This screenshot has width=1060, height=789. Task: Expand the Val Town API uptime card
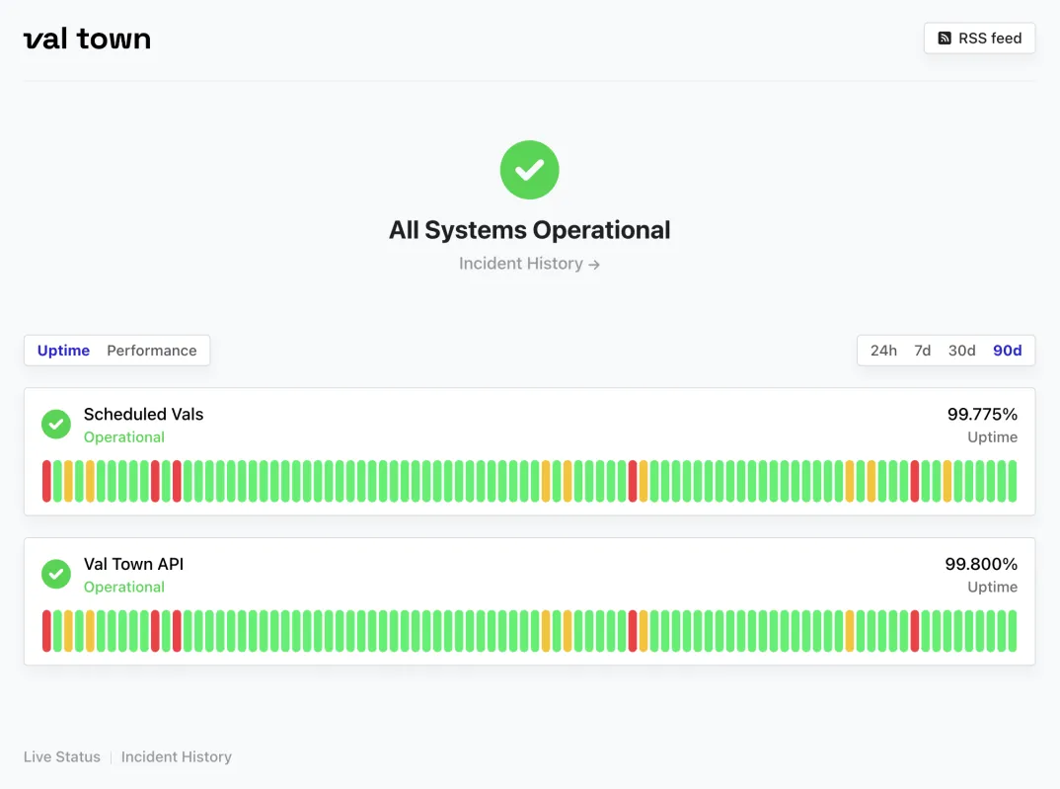coord(530,601)
